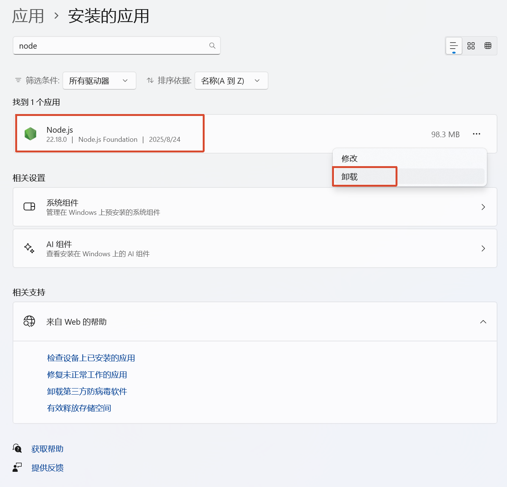Click the 相关支持 heading
This screenshot has width=507, height=487.
click(29, 292)
